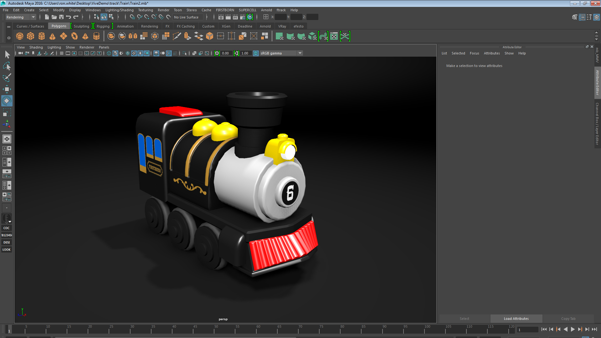The image size is (601, 338).
Task: Click the Load Attributes button
Action: pyautogui.click(x=516, y=319)
